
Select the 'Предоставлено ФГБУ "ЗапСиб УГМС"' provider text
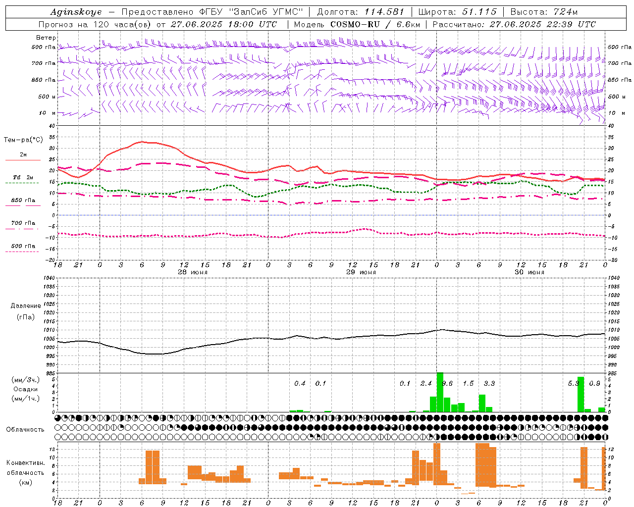(x=211, y=12)
